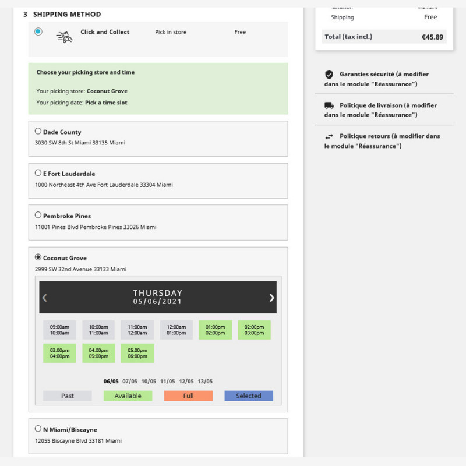The width and height of the screenshot is (466, 466).
Task: Click the Garanties sécurité reassurance text
Action: (376, 79)
